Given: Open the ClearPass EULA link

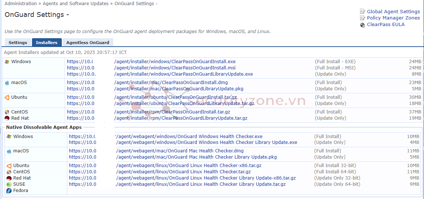Looking at the screenshot, I should point(385,25).
